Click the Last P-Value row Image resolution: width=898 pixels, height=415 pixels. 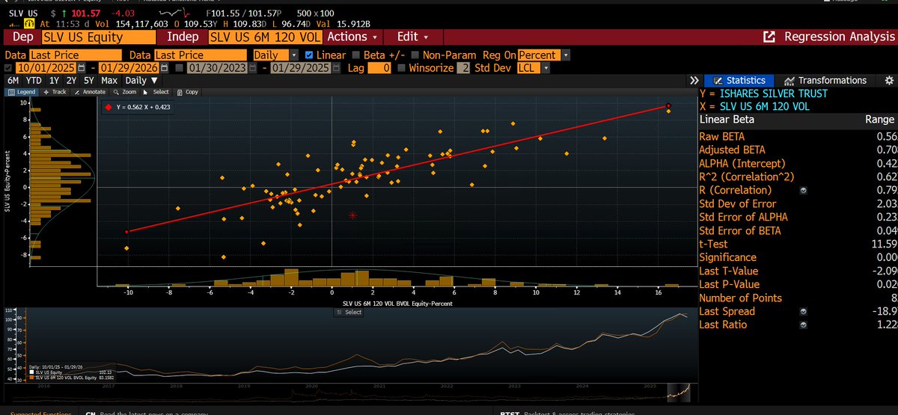click(x=798, y=284)
